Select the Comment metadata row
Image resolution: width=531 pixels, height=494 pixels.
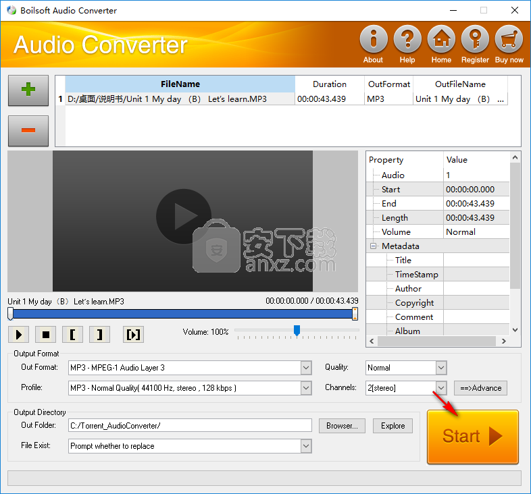coord(438,317)
